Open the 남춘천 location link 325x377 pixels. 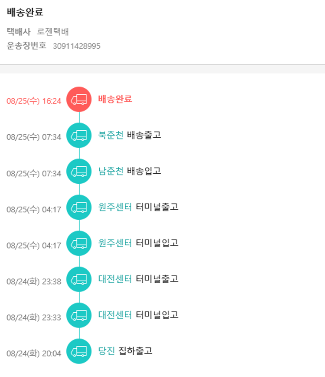click(x=111, y=171)
